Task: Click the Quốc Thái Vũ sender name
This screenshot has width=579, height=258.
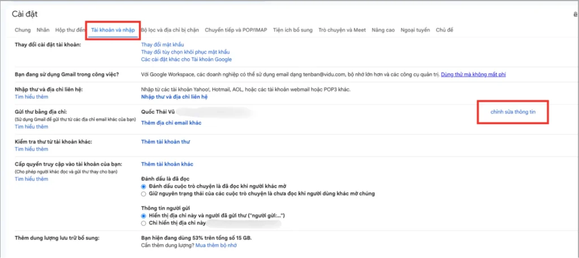Action: point(158,112)
